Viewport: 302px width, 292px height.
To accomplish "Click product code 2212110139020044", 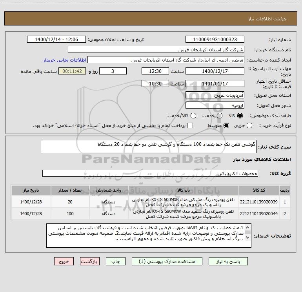I will coord(259,214).
